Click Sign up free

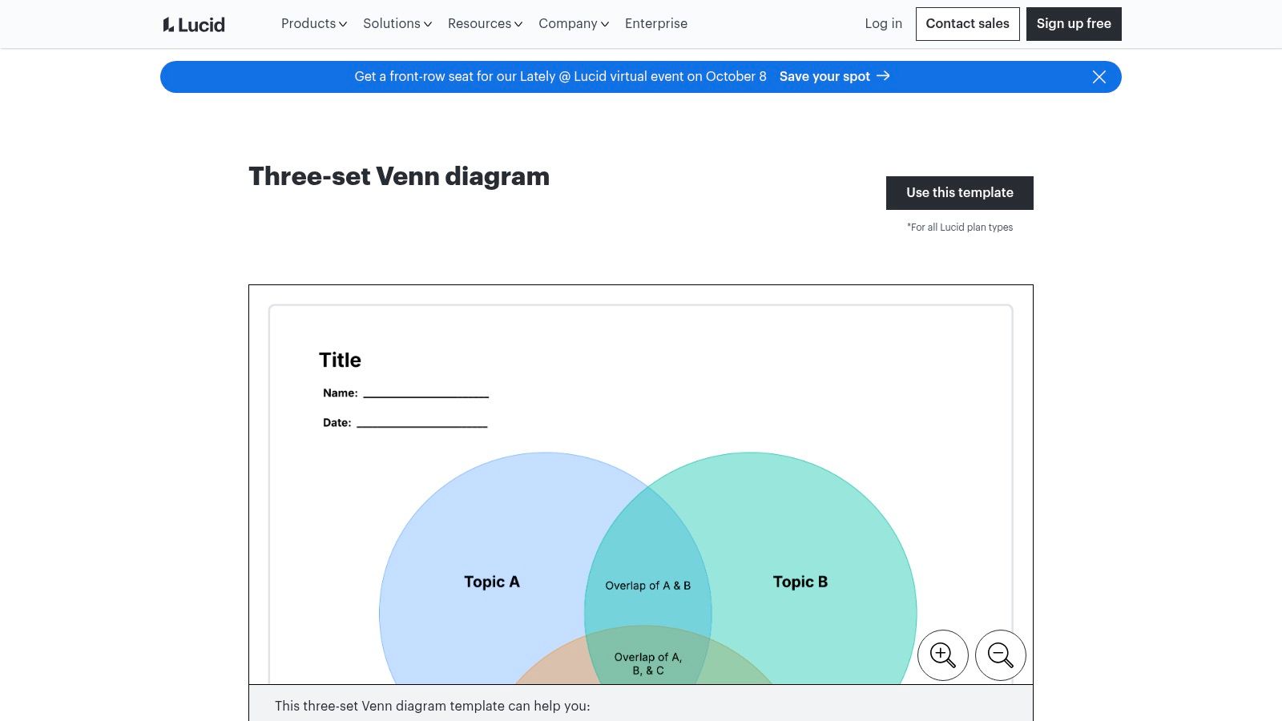pos(1074,24)
